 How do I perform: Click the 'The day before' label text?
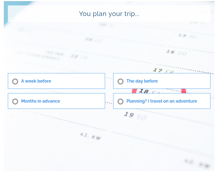[x=142, y=81]
